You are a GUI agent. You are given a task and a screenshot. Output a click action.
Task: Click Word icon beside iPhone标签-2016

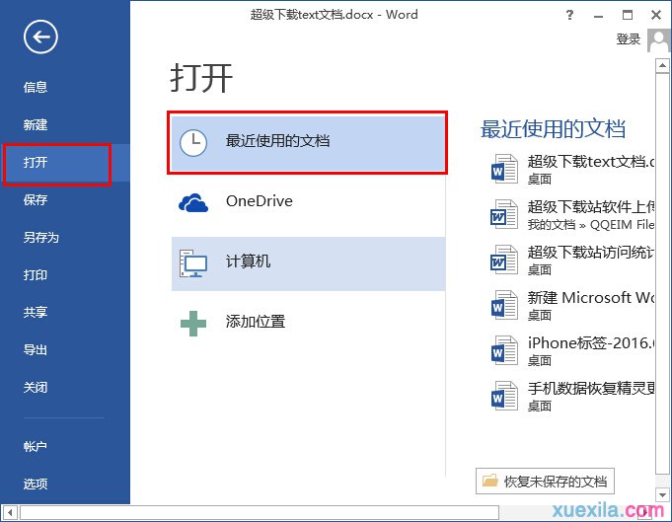pyautogui.click(x=504, y=350)
